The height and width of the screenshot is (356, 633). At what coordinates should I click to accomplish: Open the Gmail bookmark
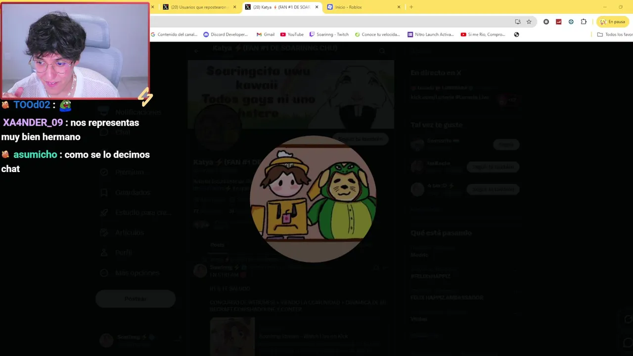pos(266,35)
